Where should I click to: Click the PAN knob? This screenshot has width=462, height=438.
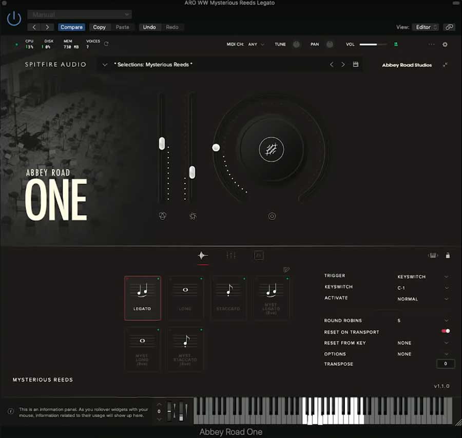pyautogui.click(x=330, y=44)
